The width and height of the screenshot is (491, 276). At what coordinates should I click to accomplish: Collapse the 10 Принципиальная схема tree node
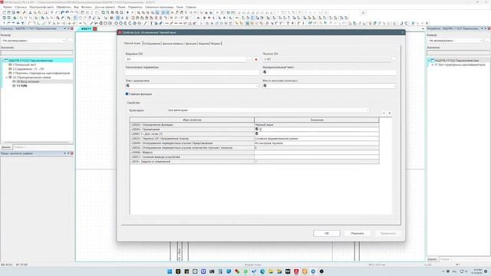click(x=6, y=77)
